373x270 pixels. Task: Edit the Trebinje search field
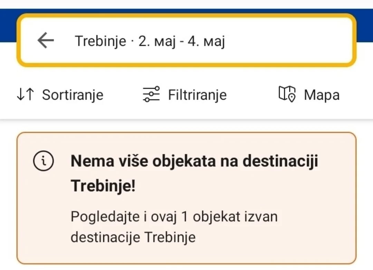click(186, 40)
